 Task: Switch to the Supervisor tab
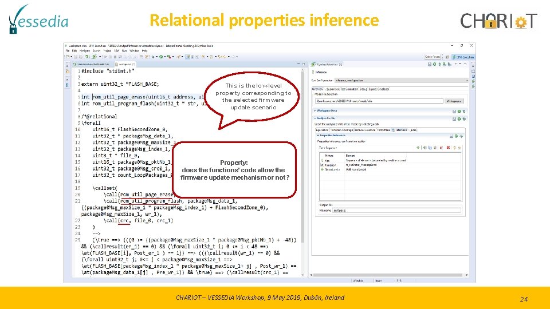point(332,89)
